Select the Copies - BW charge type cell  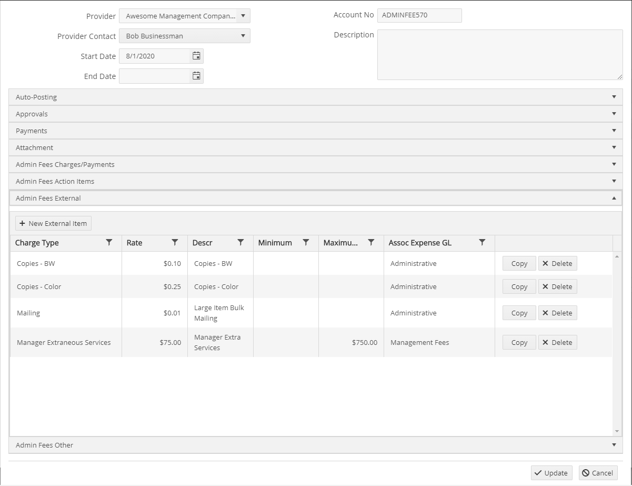66,263
